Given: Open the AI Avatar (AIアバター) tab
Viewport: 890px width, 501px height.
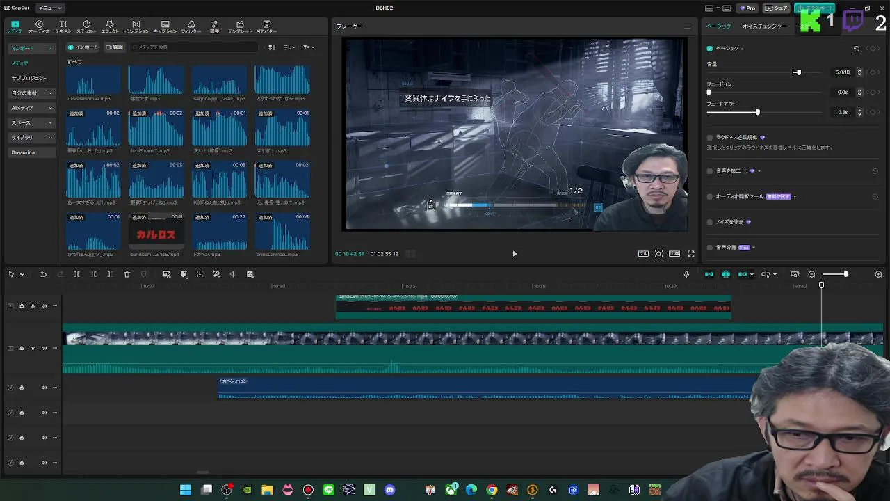Looking at the screenshot, I should point(267,27).
